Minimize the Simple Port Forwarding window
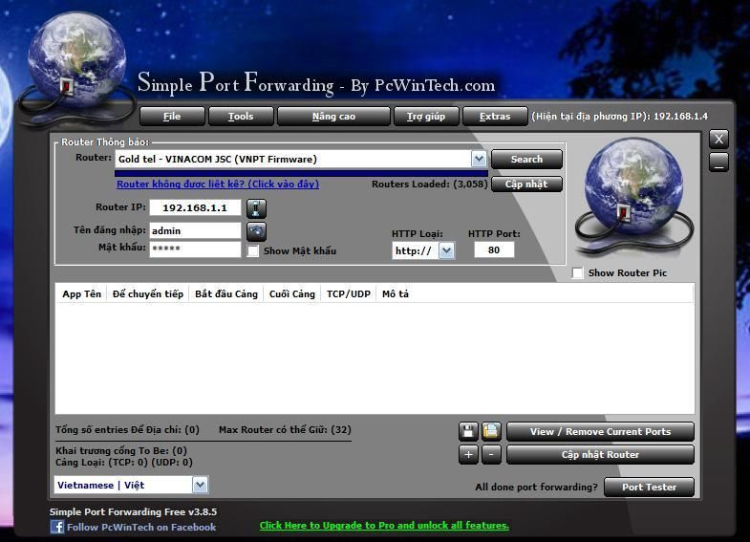This screenshot has width=750, height=542. point(718,163)
